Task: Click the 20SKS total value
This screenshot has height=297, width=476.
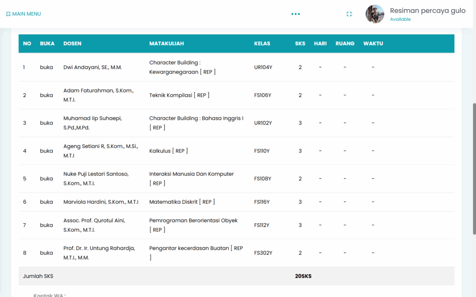Action: point(303,276)
